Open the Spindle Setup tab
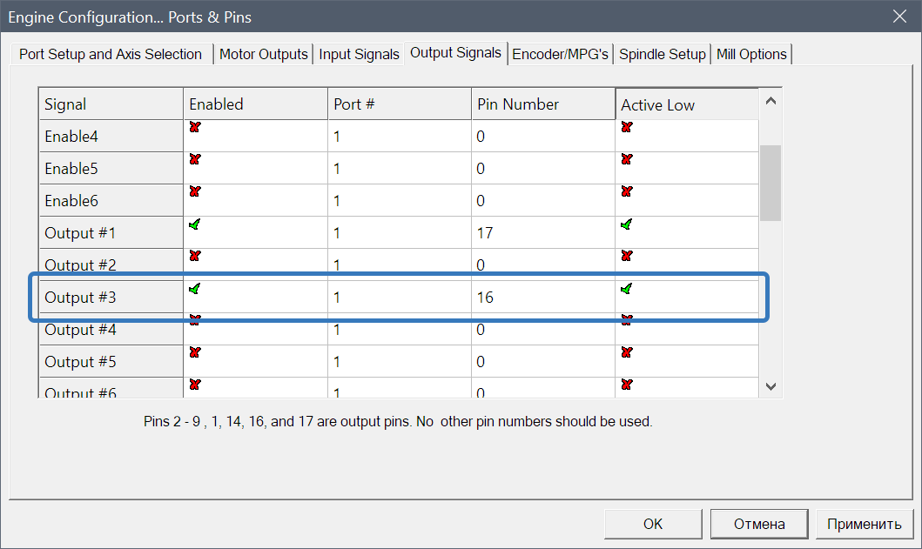This screenshot has height=549, width=922. [x=663, y=54]
